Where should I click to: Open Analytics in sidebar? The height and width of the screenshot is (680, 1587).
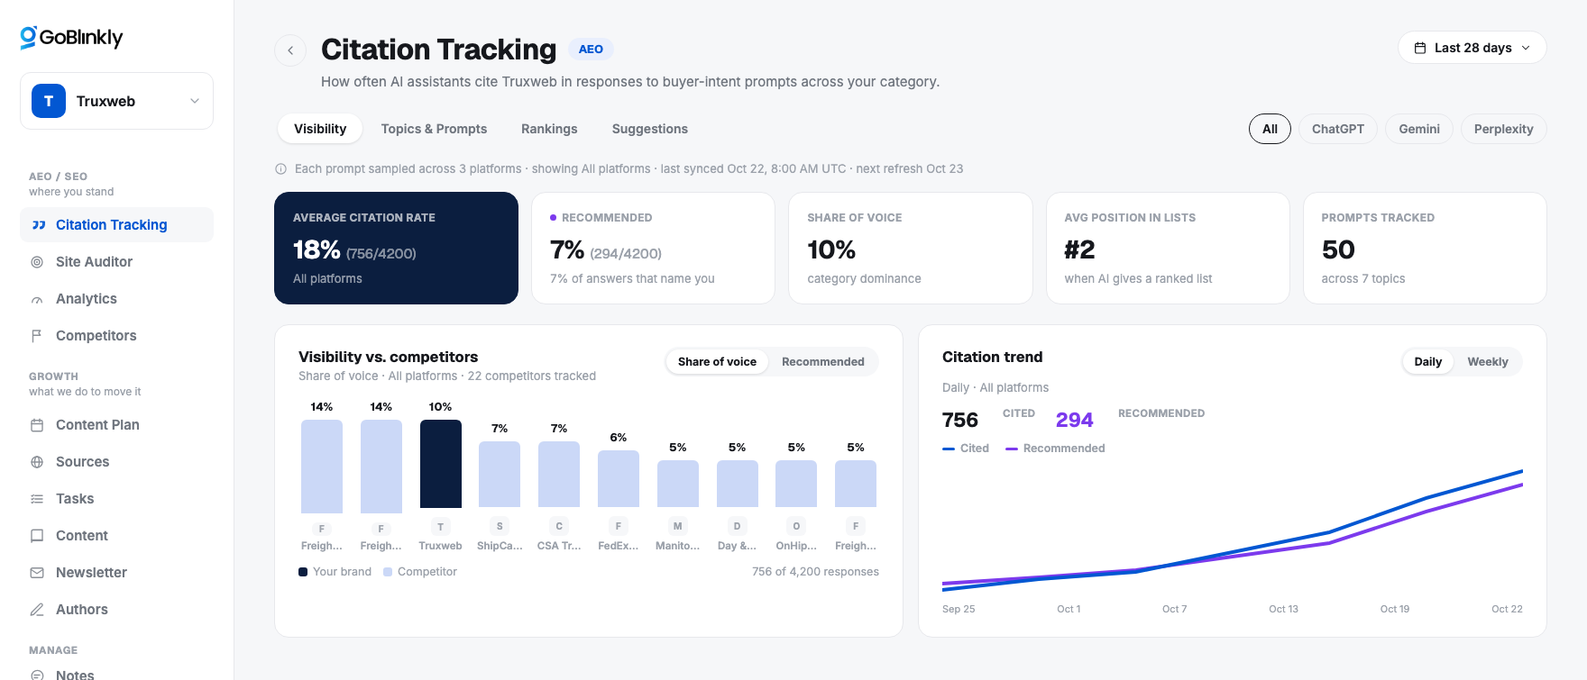pyautogui.click(x=116, y=299)
